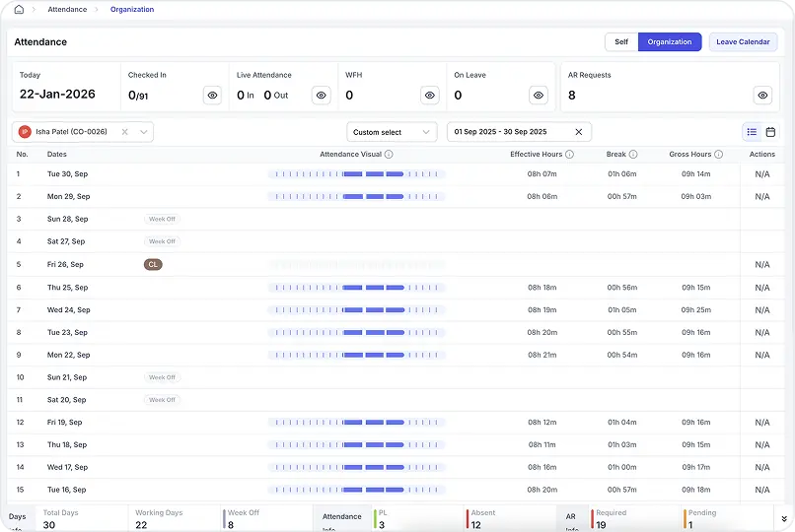Screen dimensions: 795x532
Task: View Live Attendance with eye icon
Action: (x=321, y=96)
